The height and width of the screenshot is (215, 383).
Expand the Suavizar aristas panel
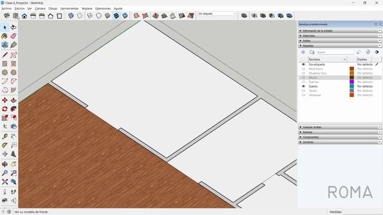click(340, 127)
